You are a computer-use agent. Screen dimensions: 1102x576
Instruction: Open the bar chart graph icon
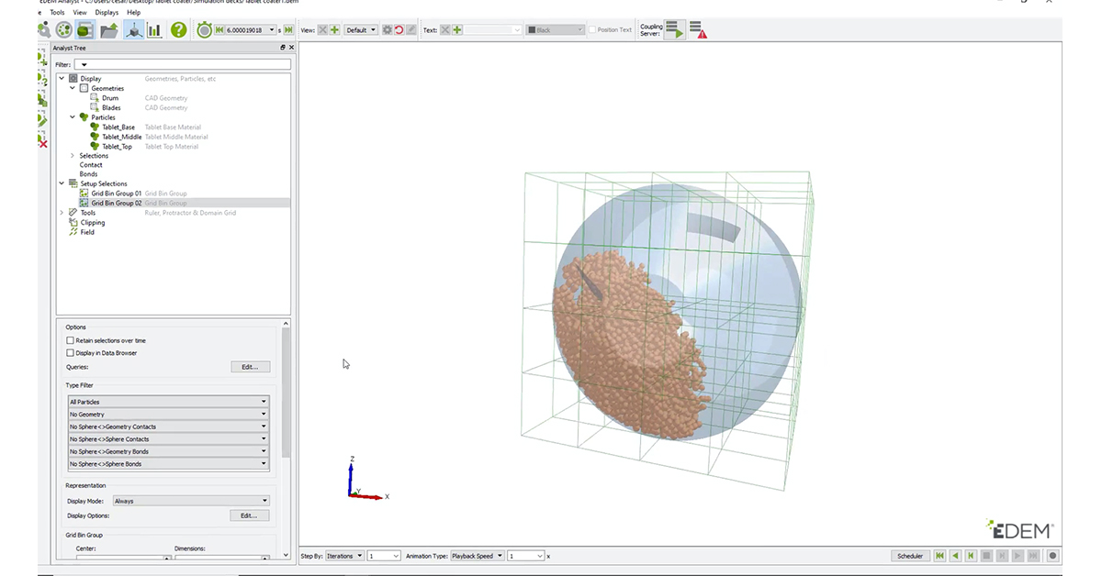(x=154, y=30)
